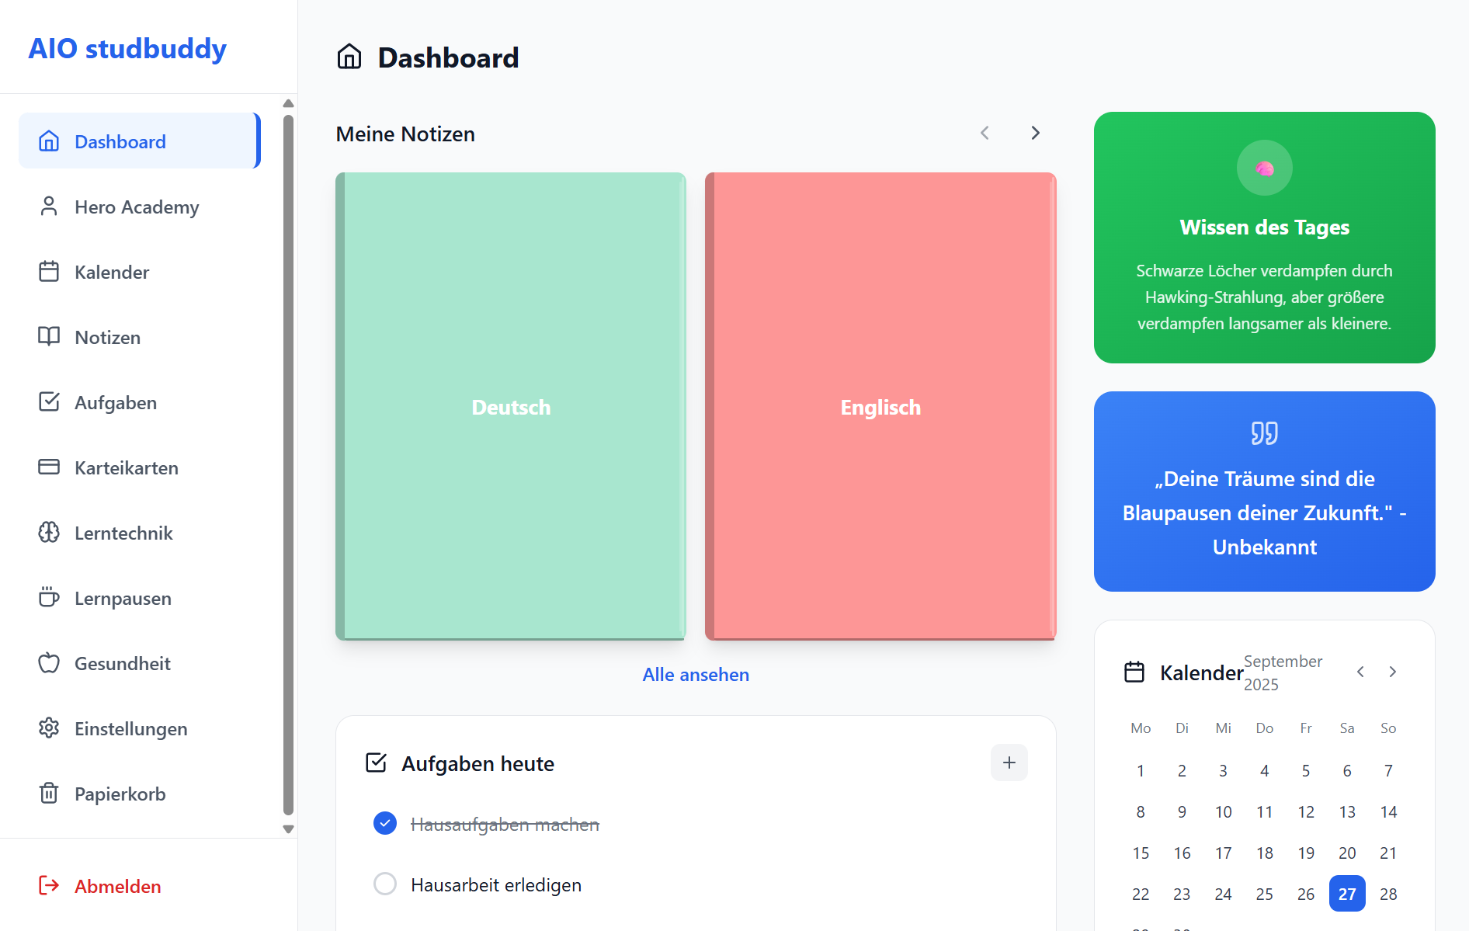1469x931 pixels.
Task: Open Hero Academy from the sidebar
Action: click(140, 207)
